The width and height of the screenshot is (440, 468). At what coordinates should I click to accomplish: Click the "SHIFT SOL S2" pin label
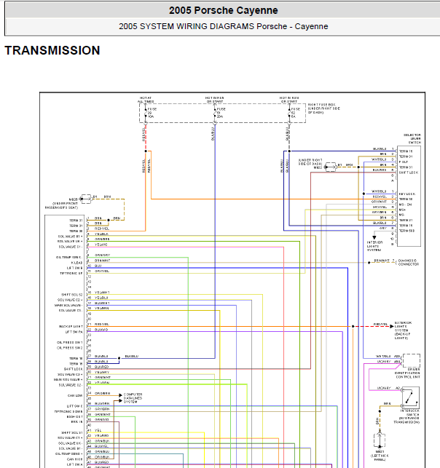tap(71, 295)
